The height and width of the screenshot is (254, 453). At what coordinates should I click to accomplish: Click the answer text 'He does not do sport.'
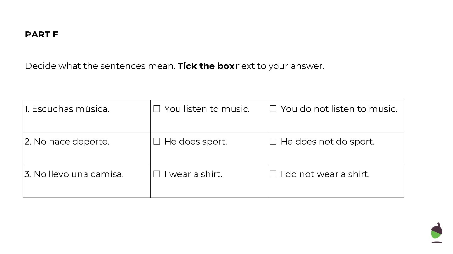(327, 142)
